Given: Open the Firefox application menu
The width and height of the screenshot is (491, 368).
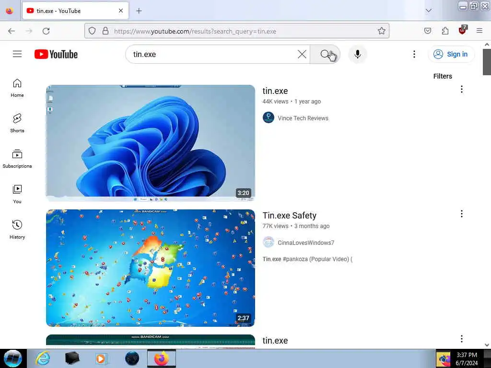Looking at the screenshot, I should click(479, 31).
